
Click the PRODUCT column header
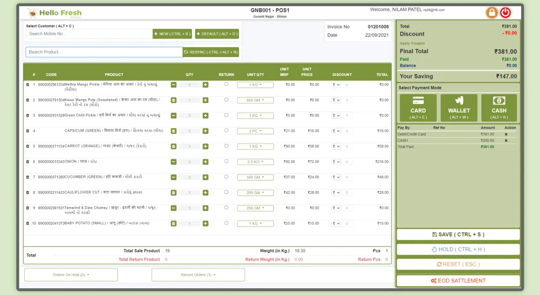pyautogui.click(x=114, y=75)
